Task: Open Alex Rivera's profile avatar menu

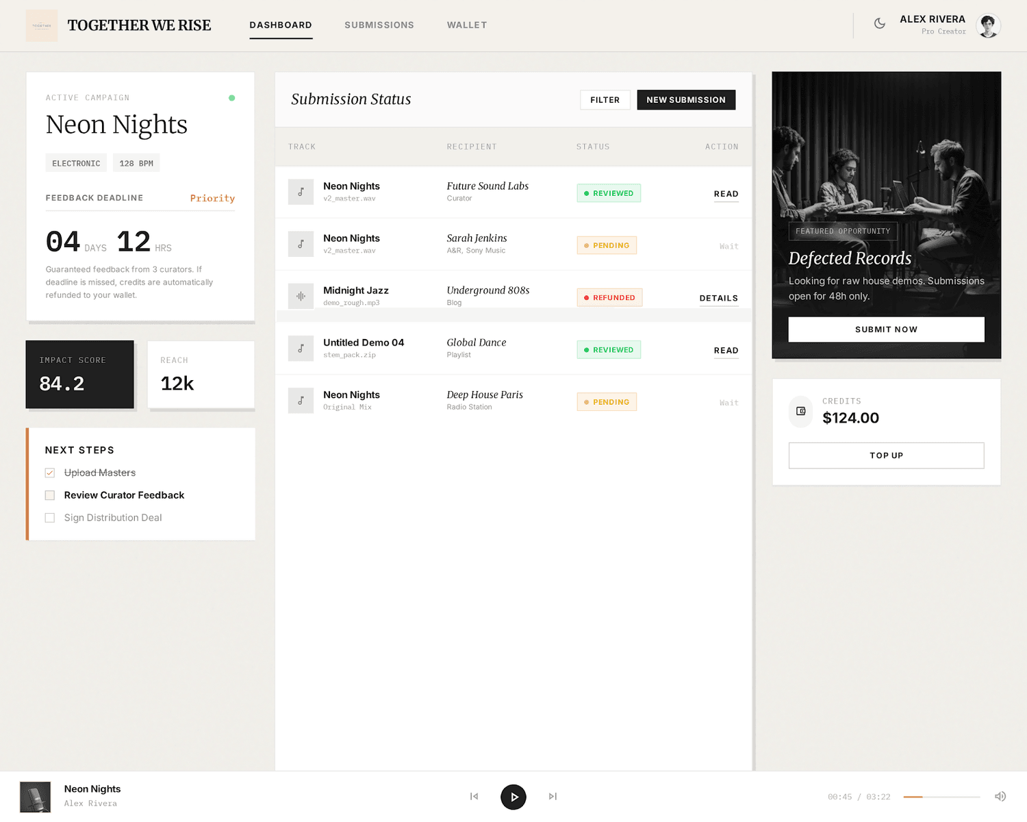Action: [x=988, y=26]
